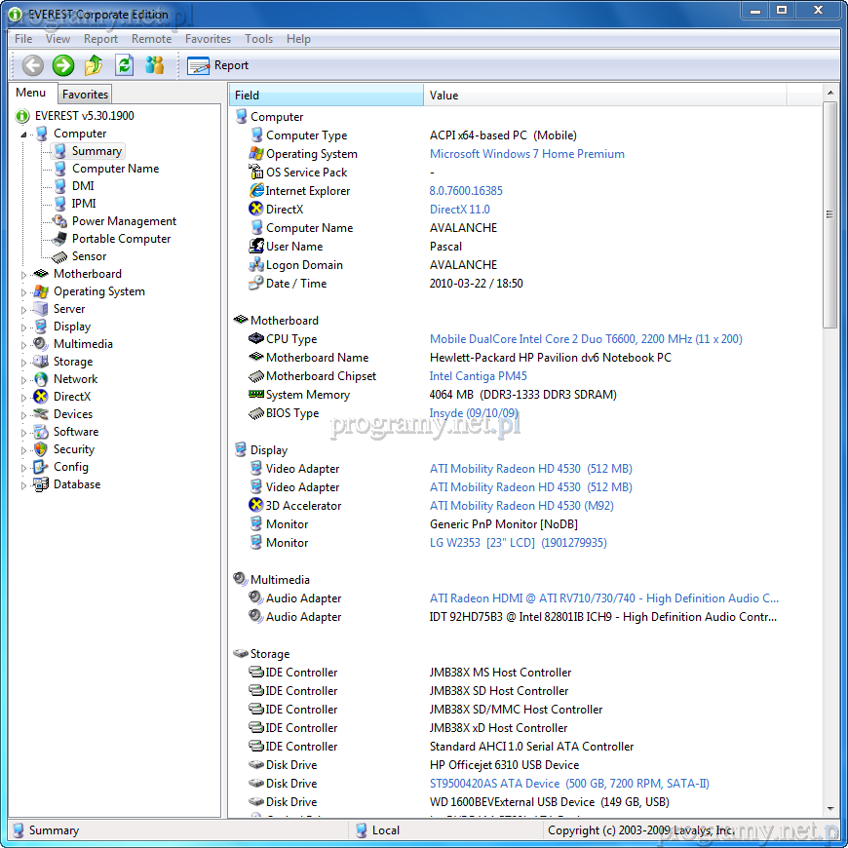Select the Portable Computer tree item
Viewport: 848px width, 848px height.
click(x=121, y=239)
